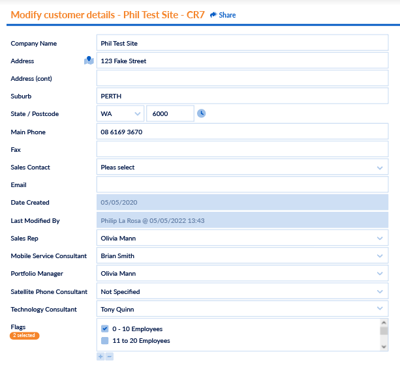Click the Share link in header

point(223,15)
